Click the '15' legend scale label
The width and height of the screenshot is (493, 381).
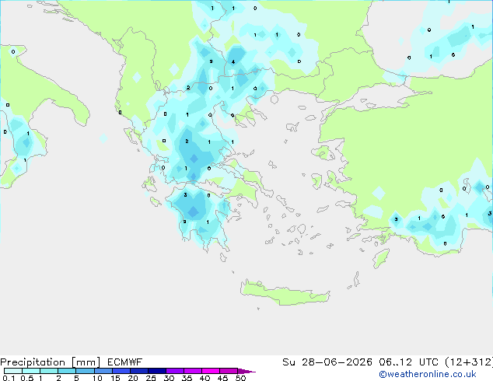click(x=115, y=378)
